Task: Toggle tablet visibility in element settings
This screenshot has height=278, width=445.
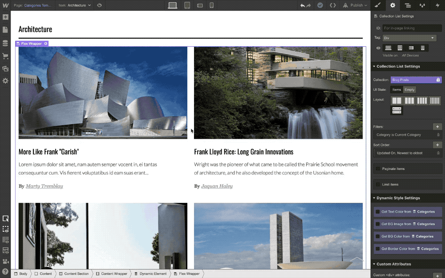Action: point(400,48)
